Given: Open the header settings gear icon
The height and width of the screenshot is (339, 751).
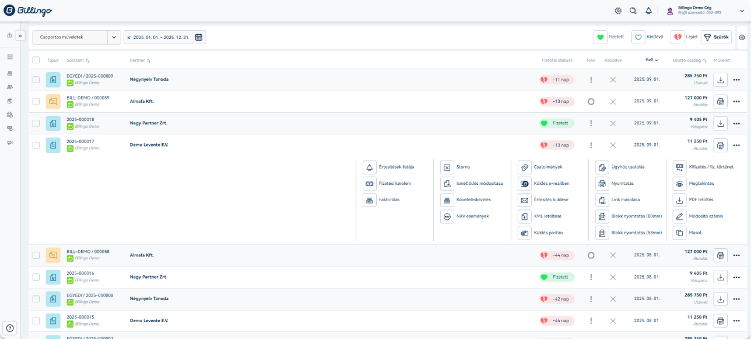Looking at the screenshot, I should 618,10.
